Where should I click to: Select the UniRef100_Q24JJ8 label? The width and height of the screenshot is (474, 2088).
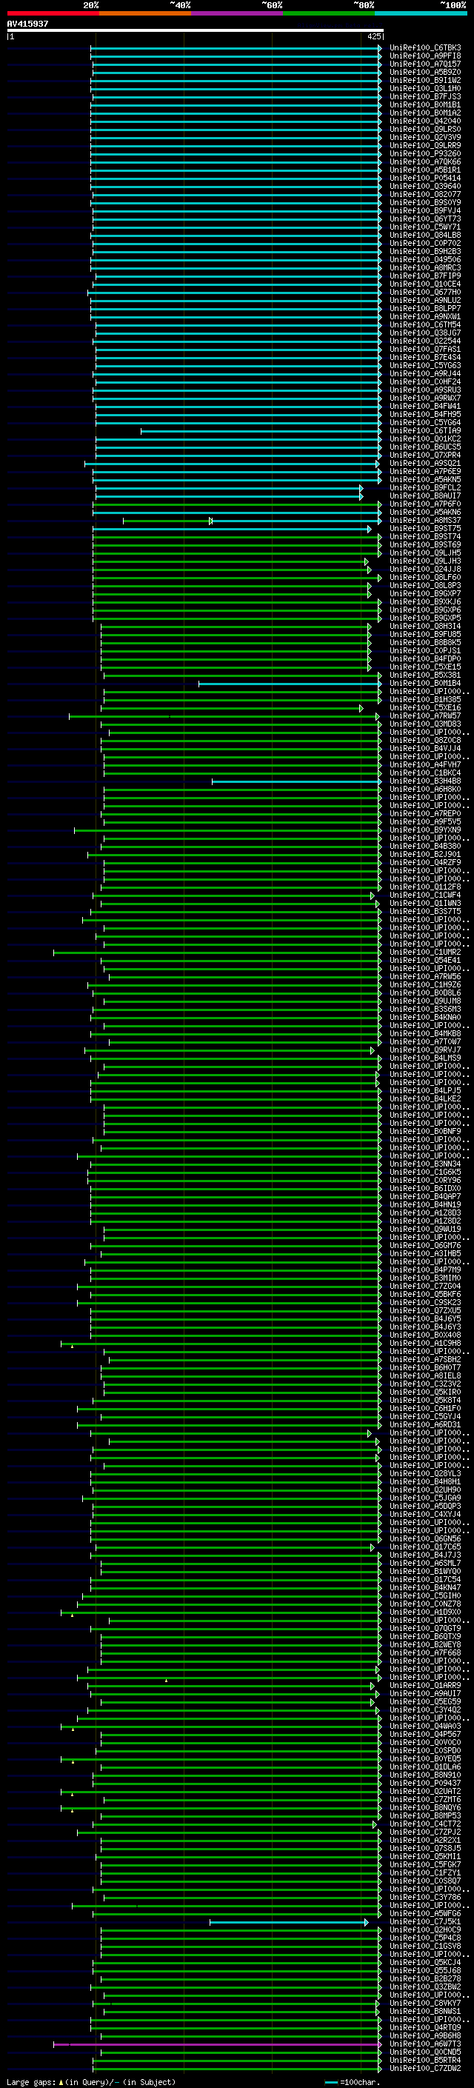424,569
